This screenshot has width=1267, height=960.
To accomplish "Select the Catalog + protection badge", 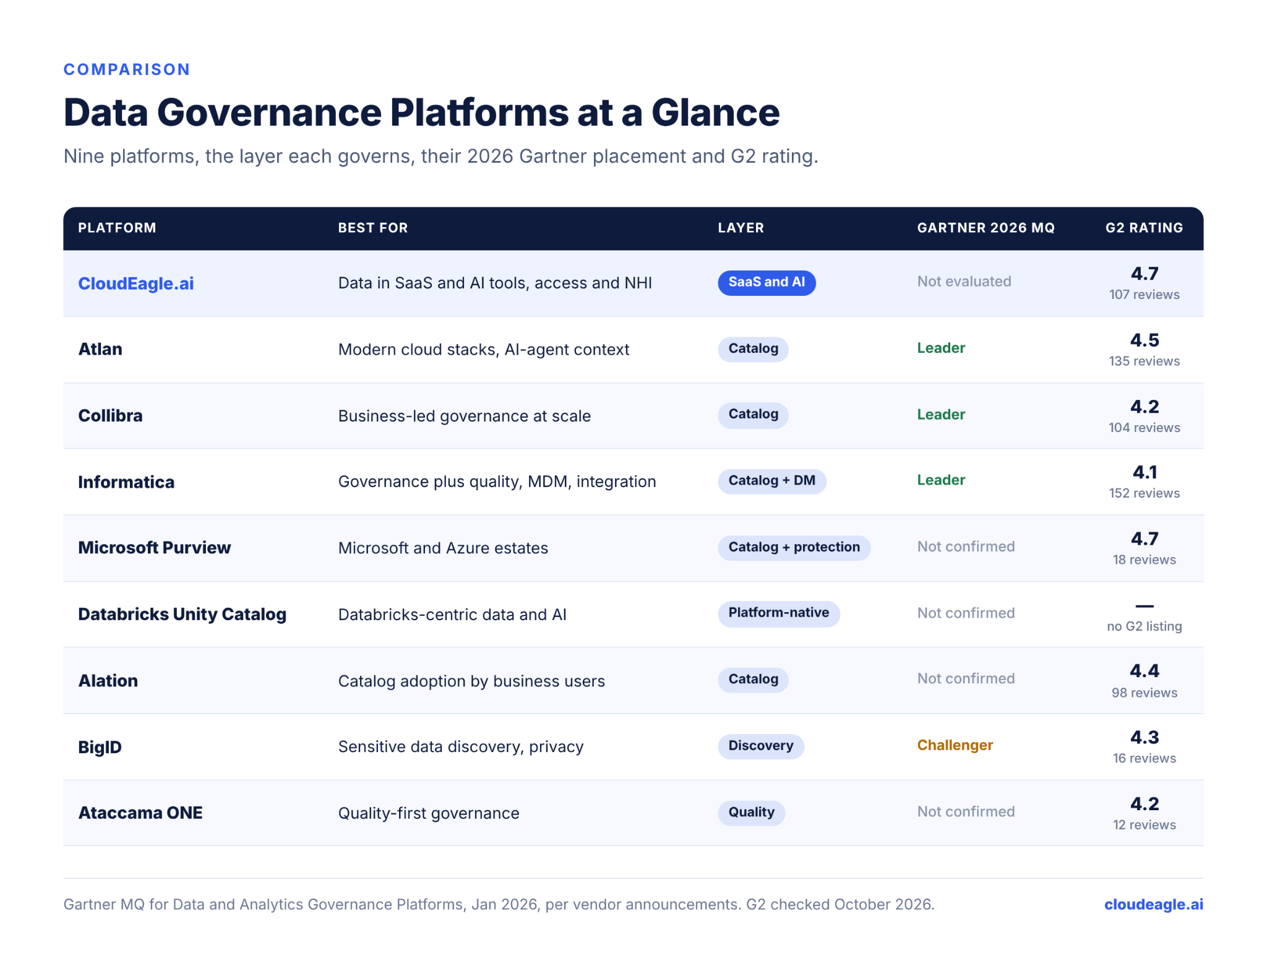I will [794, 547].
